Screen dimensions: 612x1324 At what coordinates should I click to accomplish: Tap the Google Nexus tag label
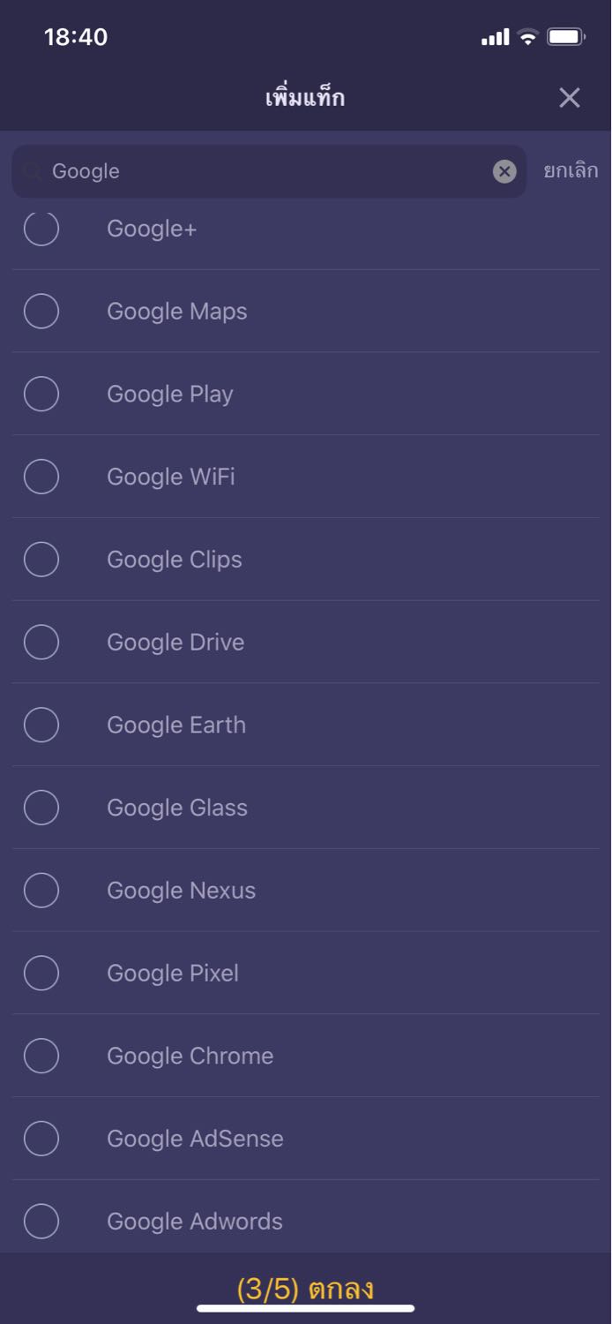click(x=181, y=891)
